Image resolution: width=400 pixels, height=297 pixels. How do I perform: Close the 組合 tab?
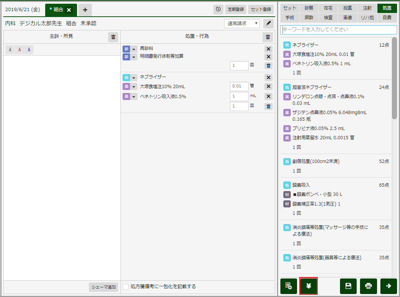pos(69,10)
